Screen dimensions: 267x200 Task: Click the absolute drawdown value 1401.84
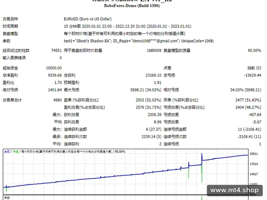(55, 90)
